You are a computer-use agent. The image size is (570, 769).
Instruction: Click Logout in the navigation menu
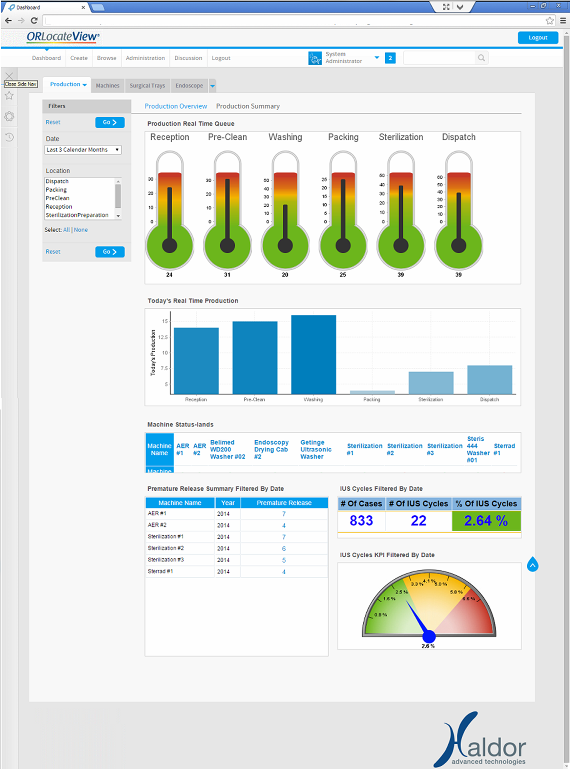click(221, 58)
